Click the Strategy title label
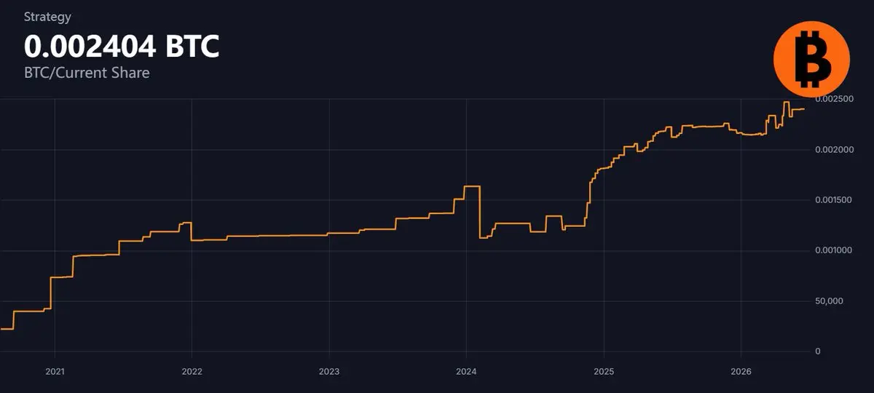Viewport: 874px width, 393px height. [x=47, y=17]
